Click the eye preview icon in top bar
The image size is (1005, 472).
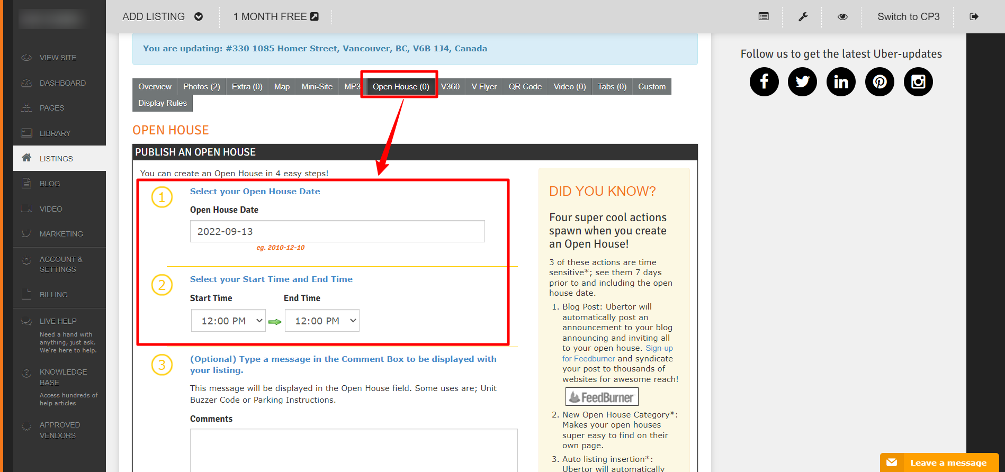point(842,16)
